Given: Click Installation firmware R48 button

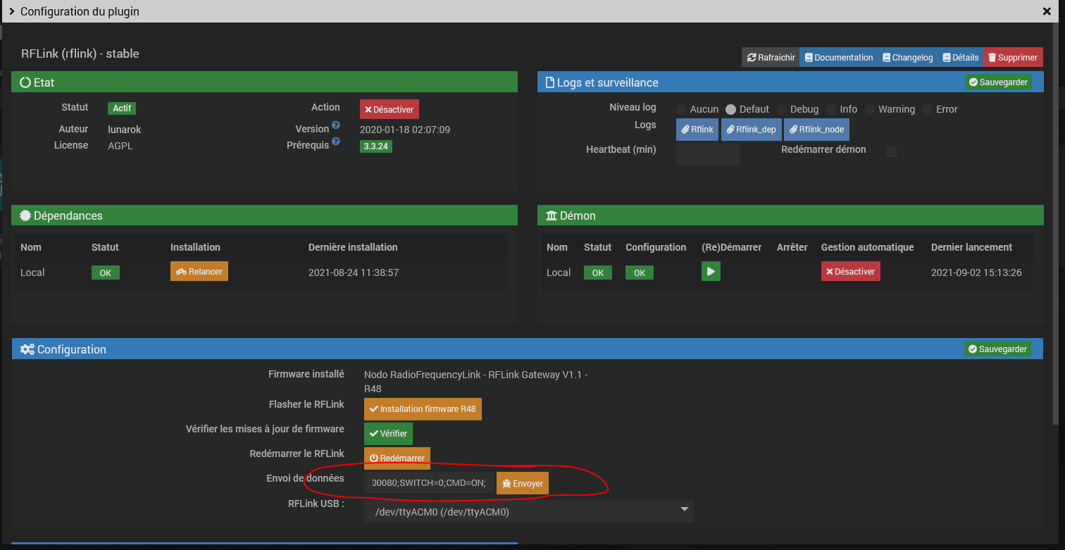Looking at the screenshot, I should 423,409.
